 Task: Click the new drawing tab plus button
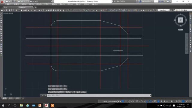[x=35, y=7]
